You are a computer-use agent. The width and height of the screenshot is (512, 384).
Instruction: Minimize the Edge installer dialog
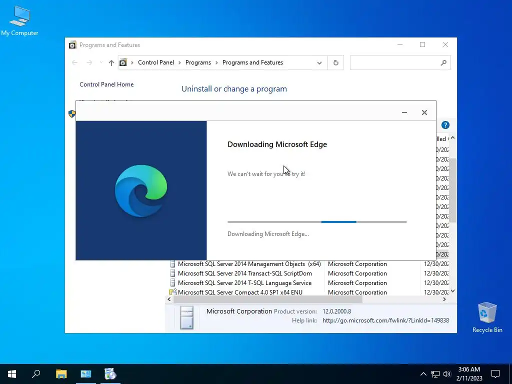[x=404, y=112]
